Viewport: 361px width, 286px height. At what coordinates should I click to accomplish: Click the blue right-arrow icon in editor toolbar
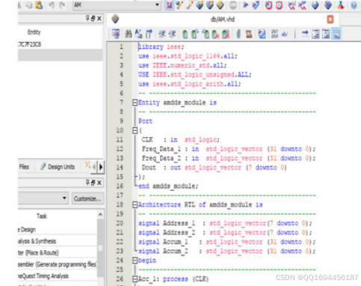point(305,33)
